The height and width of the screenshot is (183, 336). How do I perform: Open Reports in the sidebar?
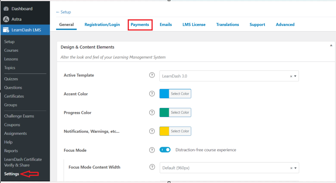(x=11, y=151)
